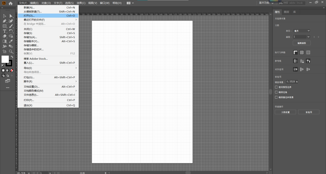The height and width of the screenshot is (174, 326).
Task: Select the Paintbrush tool
Action: coord(11,26)
